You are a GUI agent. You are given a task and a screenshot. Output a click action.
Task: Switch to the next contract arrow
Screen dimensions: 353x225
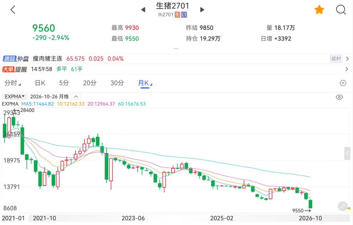[202, 10]
